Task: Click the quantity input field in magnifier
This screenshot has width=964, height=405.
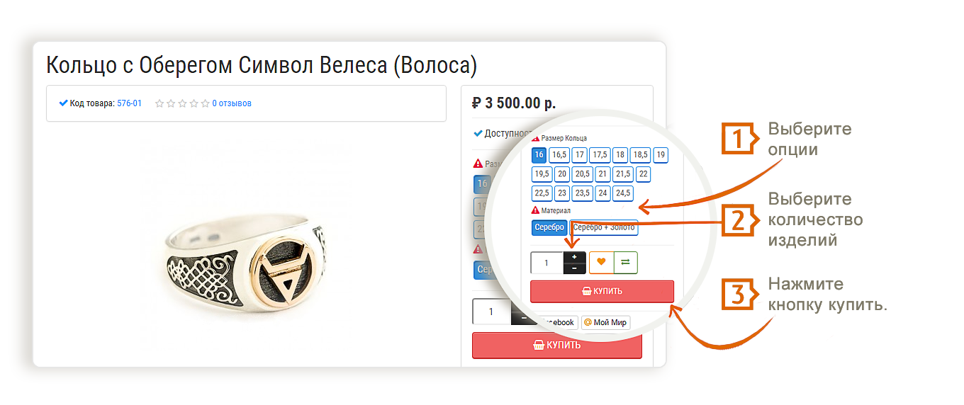Action: [547, 263]
